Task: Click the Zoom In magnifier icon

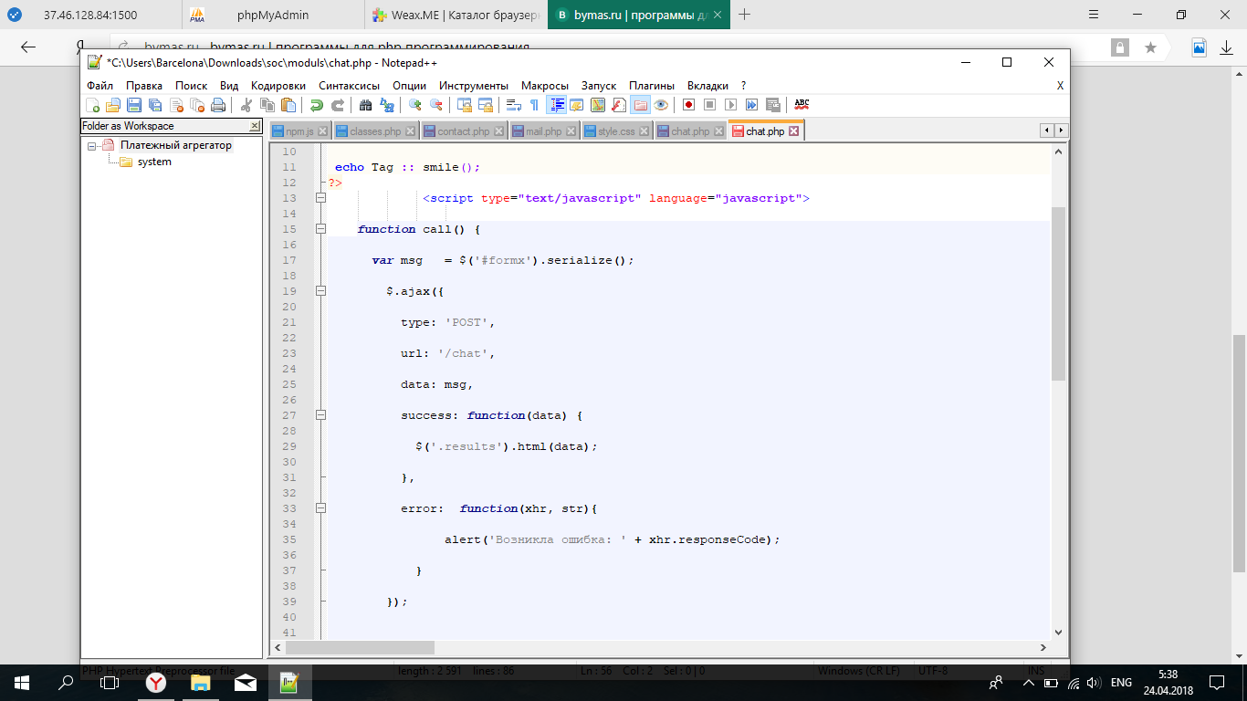Action: [414, 105]
